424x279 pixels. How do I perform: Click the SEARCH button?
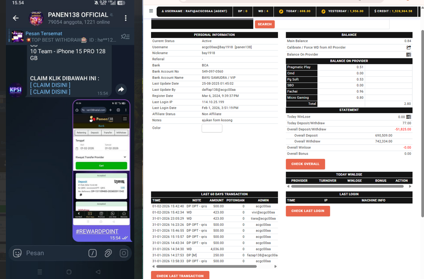pyautogui.click(x=265, y=24)
